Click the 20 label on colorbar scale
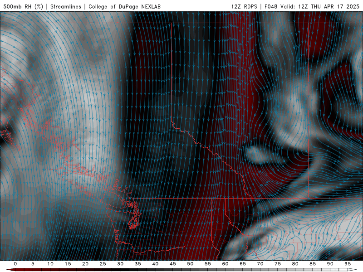 pyautogui.click(x=85, y=264)
